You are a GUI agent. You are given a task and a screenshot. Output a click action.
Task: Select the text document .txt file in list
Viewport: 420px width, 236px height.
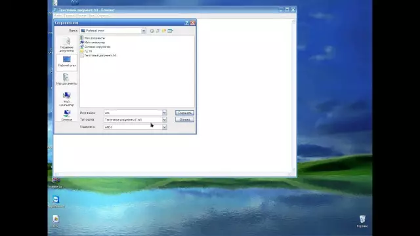pyautogui.click(x=98, y=55)
